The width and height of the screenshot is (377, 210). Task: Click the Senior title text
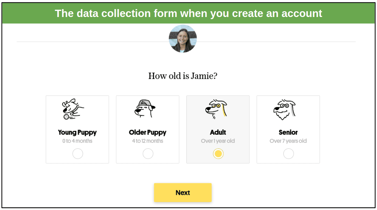point(288,132)
